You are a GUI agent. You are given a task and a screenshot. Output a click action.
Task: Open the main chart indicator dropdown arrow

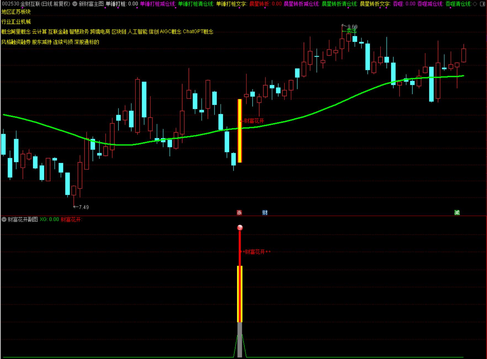[75, 4]
